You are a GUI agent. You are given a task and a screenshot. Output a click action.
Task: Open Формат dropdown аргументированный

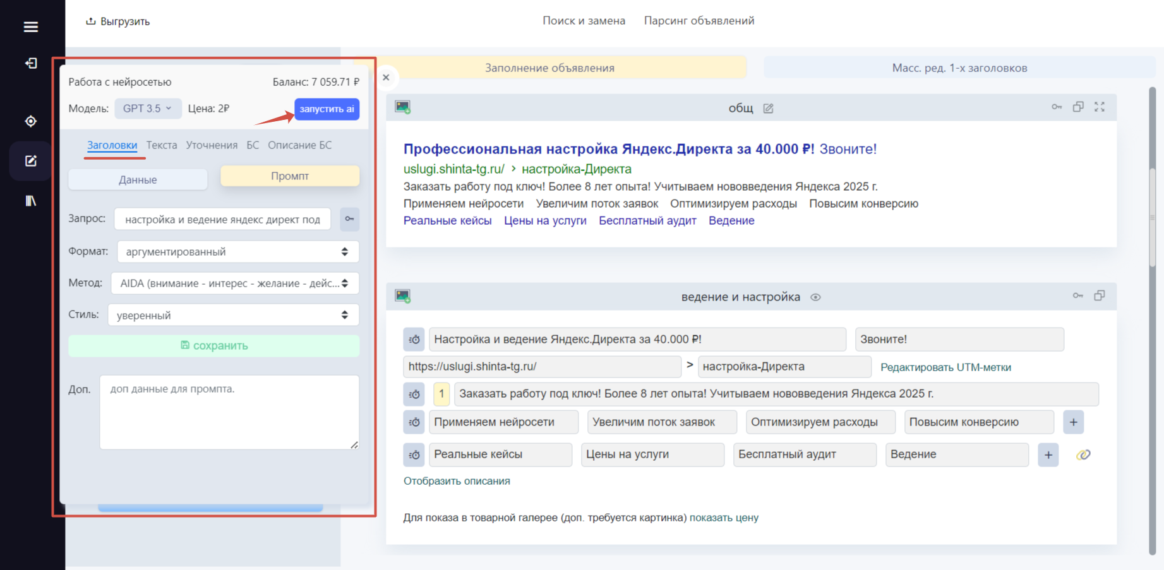pos(238,252)
